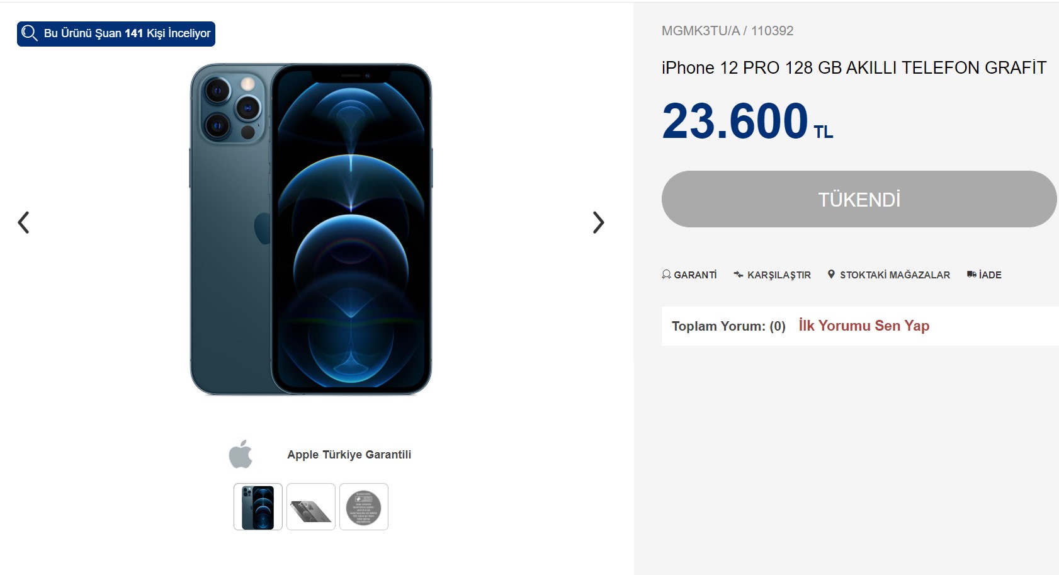Select the first iPhone front-back thumbnail
Viewport: 1059px width, 575px height.
(258, 507)
